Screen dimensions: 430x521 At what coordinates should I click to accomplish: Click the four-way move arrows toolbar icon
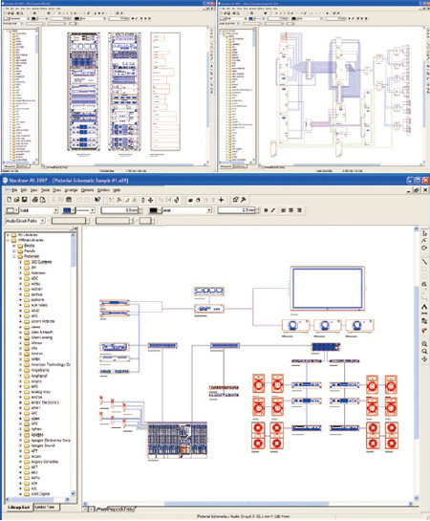(x=150, y=200)
